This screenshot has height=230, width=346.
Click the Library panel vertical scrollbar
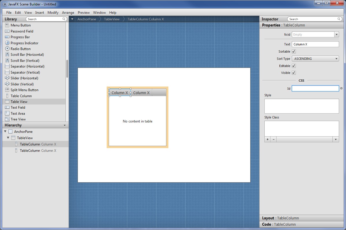pyautogui.click(x=67, y=68)
